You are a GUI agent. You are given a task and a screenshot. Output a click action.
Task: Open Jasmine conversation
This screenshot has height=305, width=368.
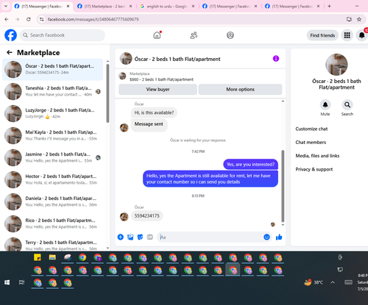tap(53, 157)
